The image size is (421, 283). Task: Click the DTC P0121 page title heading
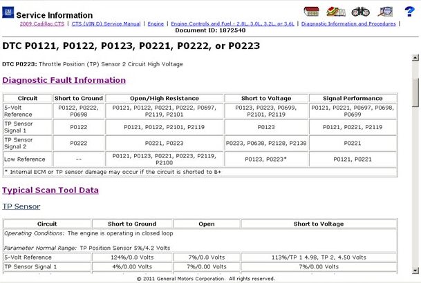tap(131, 46)
